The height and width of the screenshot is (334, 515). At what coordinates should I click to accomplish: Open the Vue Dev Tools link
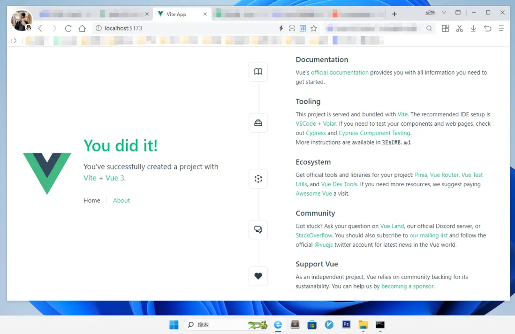click(339, 184)
